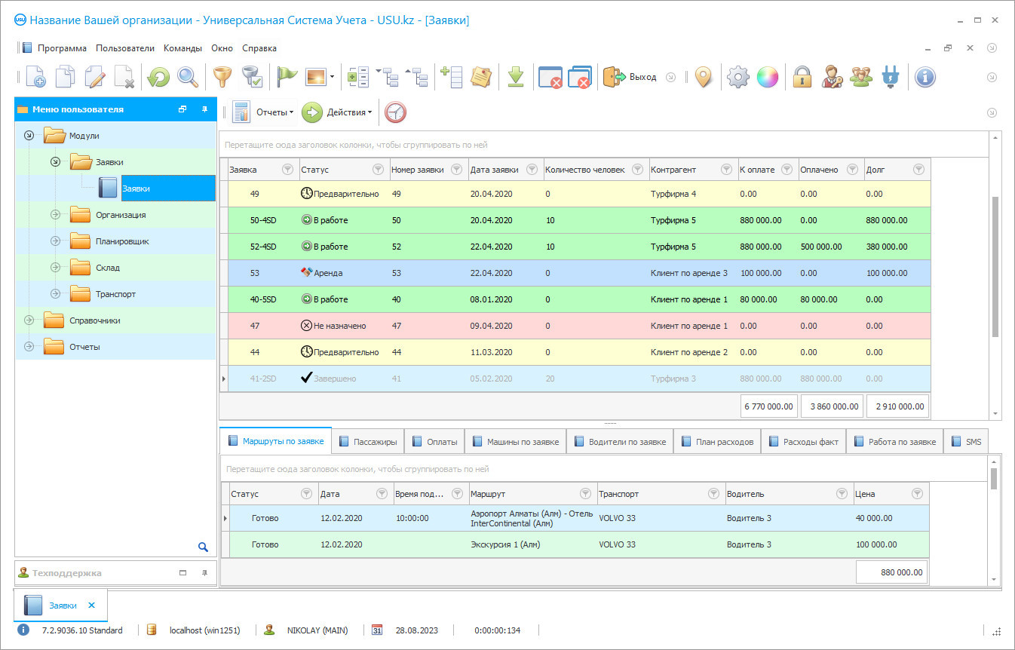
Task: Expand the Справочники folder node
Action: pyautogui.click(x=29, y=320)
